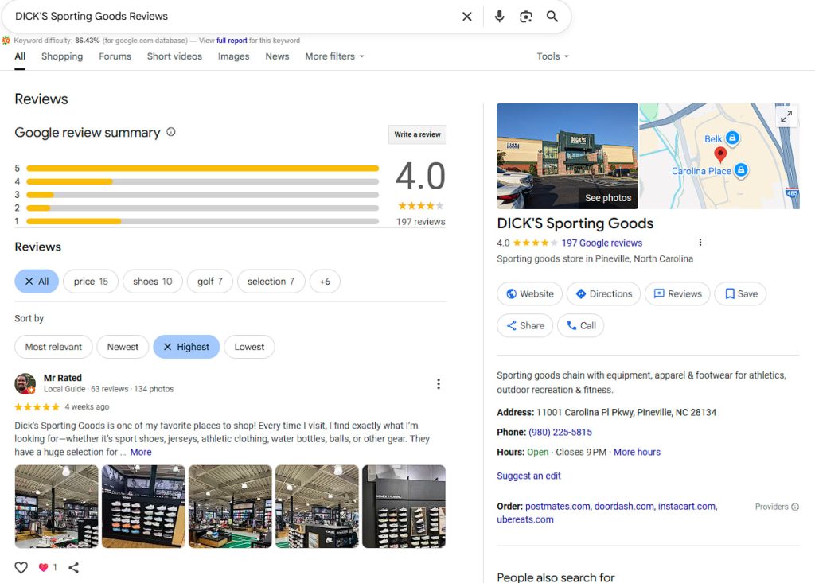Open first review photo thumbnail
The width and height of the screenshot is (815, 583).
pyautogui.click(x=57, y=507)
